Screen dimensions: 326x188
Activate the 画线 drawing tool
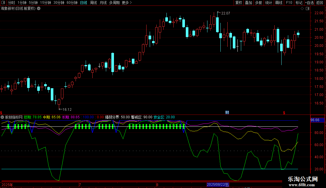(279, 3)
